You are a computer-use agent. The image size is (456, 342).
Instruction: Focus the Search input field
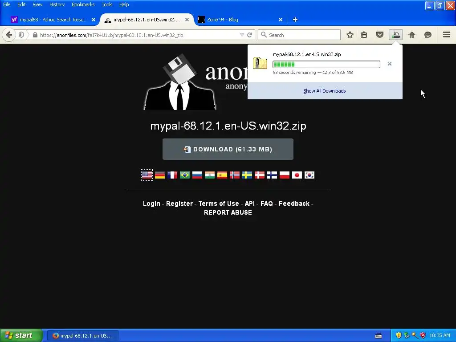(299, 35)
